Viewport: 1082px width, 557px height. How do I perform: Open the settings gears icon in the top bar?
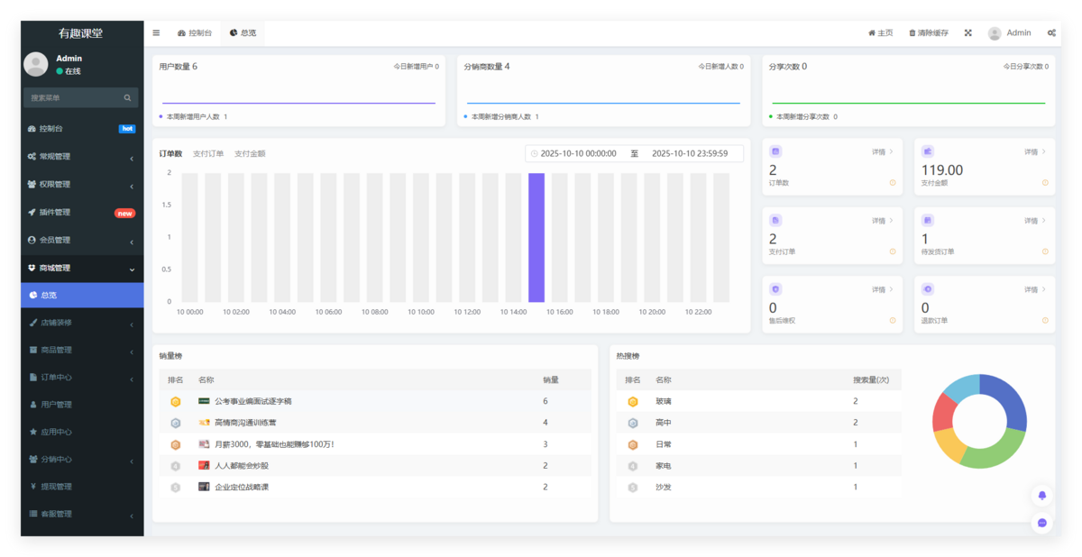[x=1051, y=33]
